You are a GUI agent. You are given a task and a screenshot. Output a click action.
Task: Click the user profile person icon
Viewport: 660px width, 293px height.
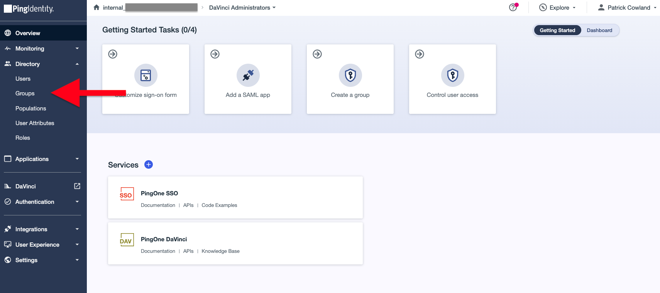[601, 7]
